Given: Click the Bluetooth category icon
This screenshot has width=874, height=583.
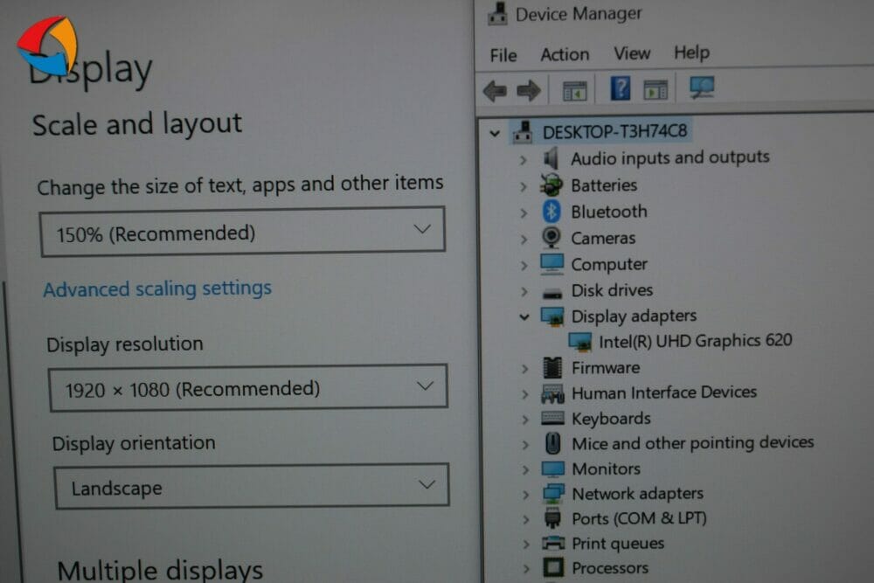Looking at the screenshot, I should click(551, 212).
